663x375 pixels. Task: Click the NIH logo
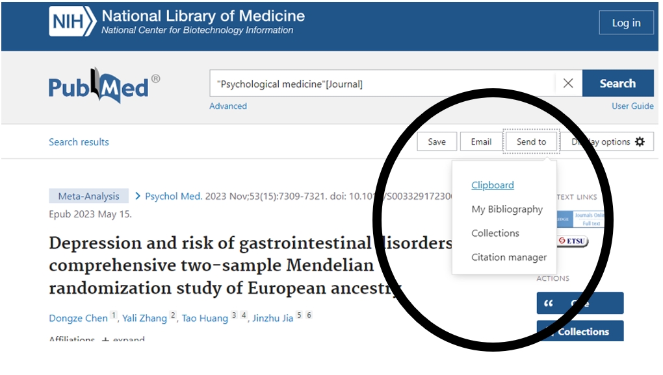coord(72,23)
